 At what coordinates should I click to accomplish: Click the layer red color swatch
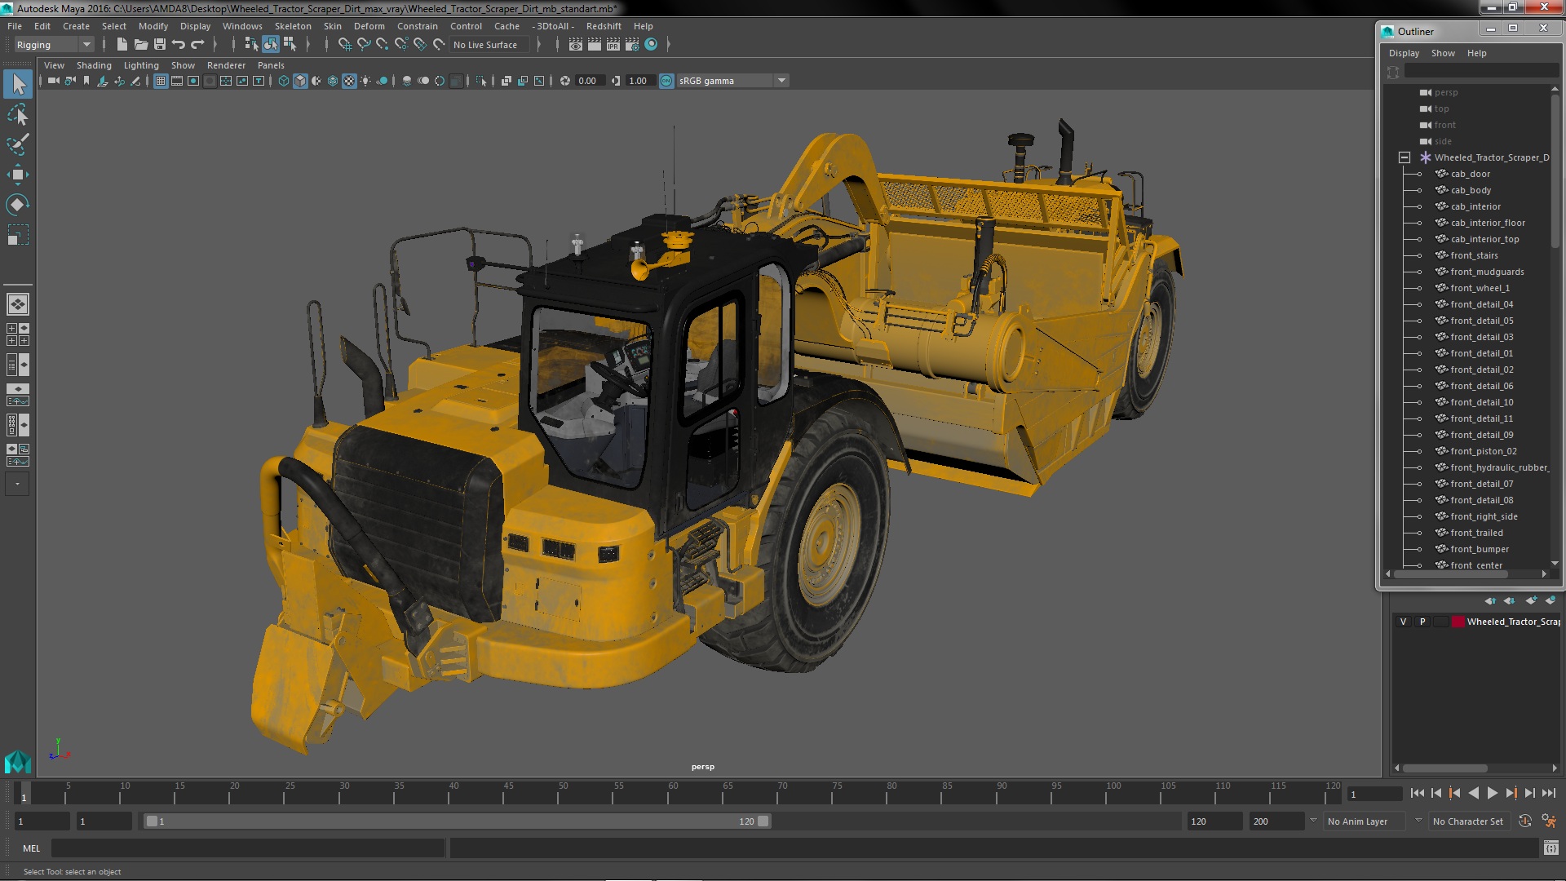point(1458,622)
